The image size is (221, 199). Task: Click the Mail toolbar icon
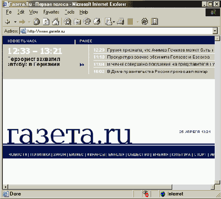(108, 21)
